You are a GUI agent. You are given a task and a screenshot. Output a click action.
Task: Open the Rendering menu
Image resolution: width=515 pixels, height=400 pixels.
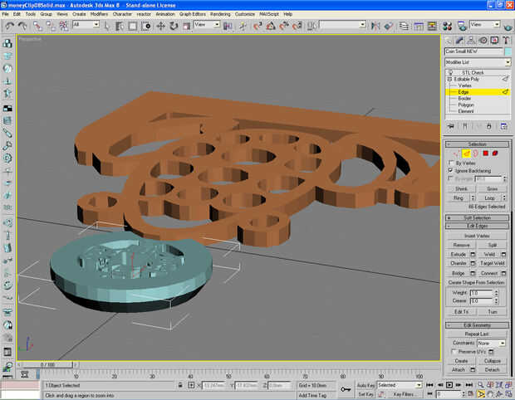220,14
